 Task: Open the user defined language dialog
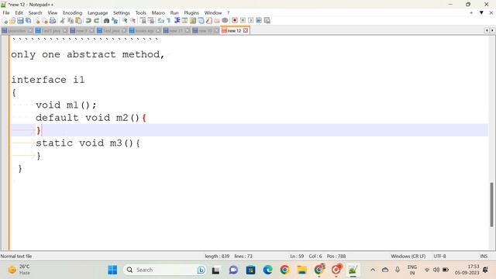pos(184,21)
